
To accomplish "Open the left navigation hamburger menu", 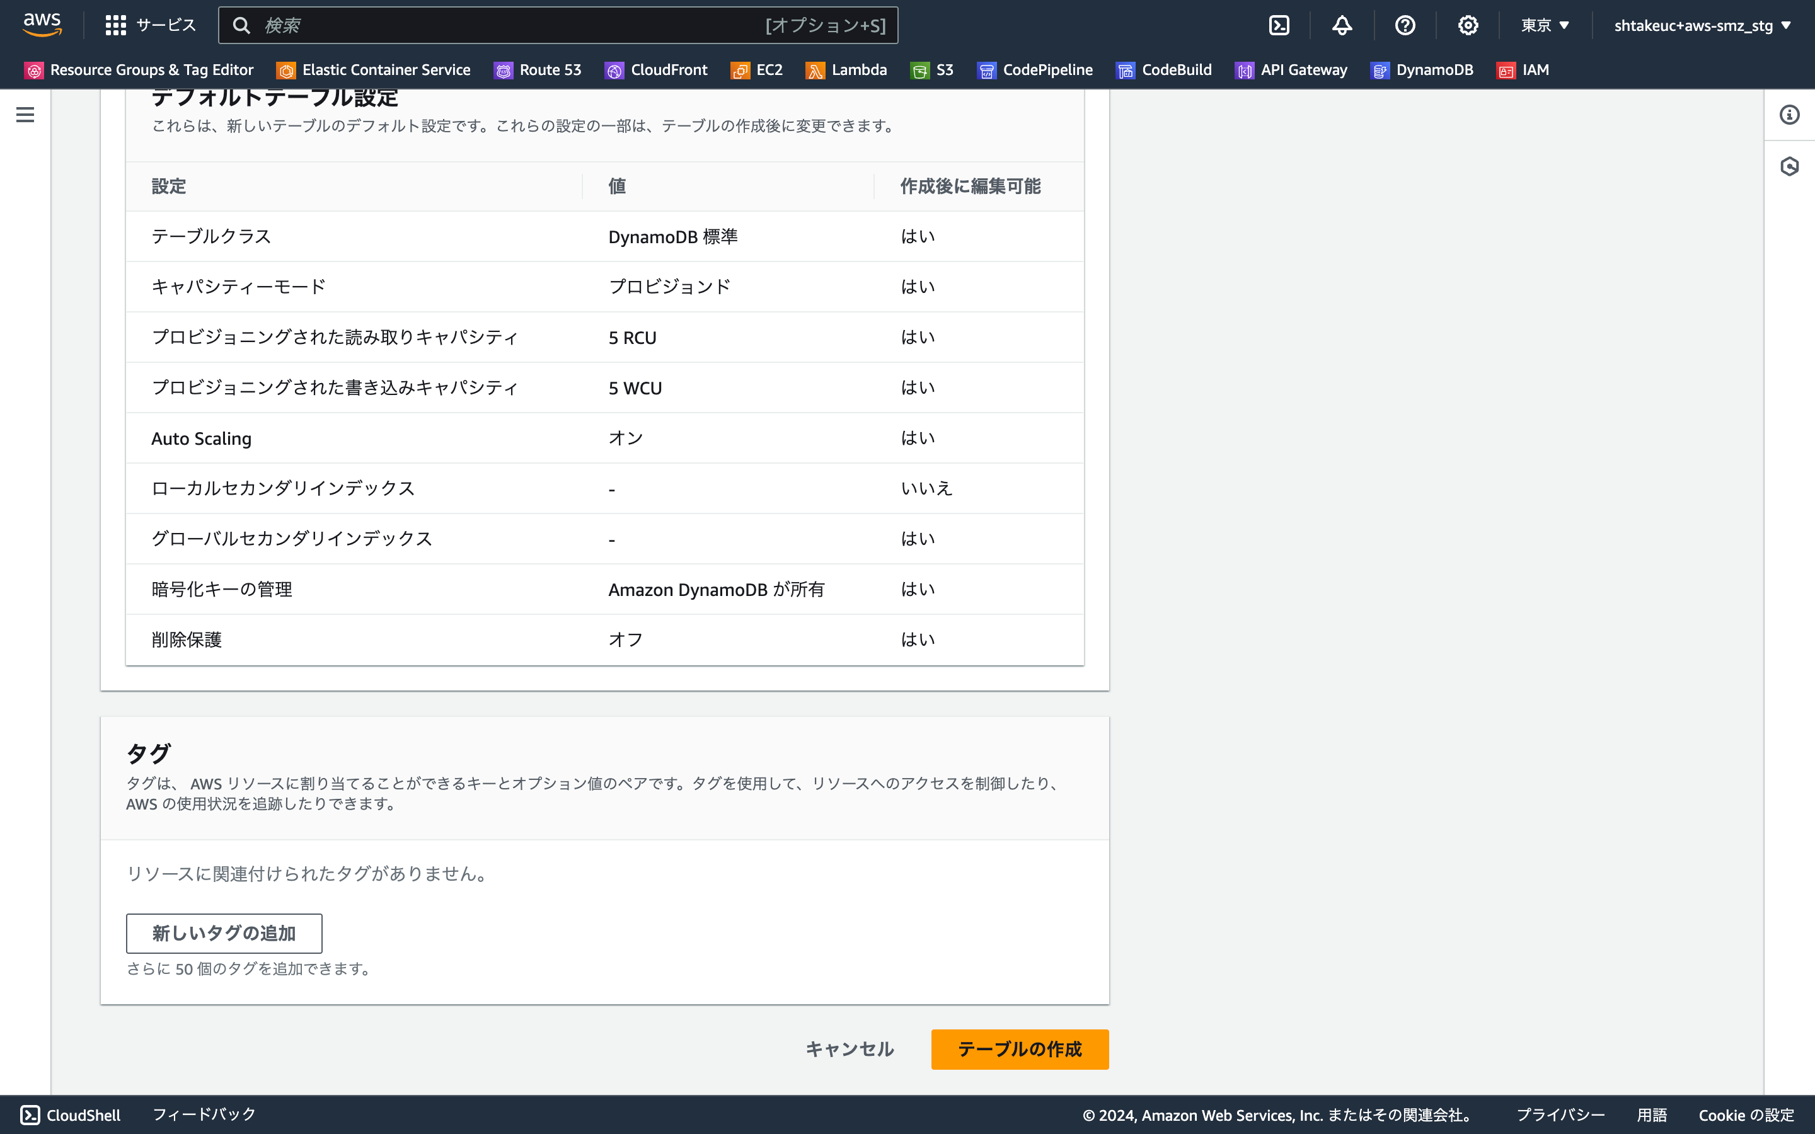I will tap(25, 115).
